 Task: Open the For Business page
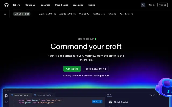tap(99, 14)
